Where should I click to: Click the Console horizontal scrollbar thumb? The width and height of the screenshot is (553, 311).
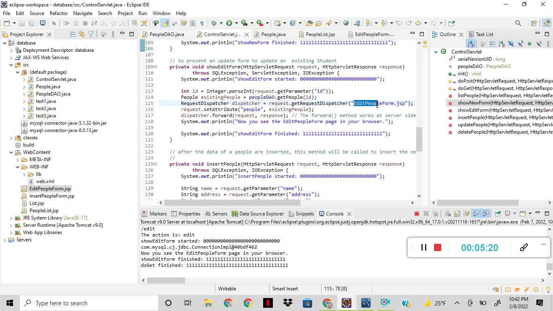click(x=166, y=280)
